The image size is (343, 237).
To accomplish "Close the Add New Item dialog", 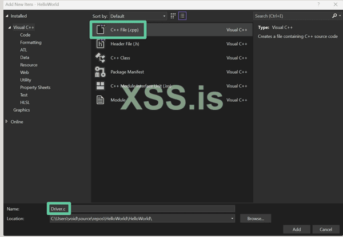I will tap(336, 4).
